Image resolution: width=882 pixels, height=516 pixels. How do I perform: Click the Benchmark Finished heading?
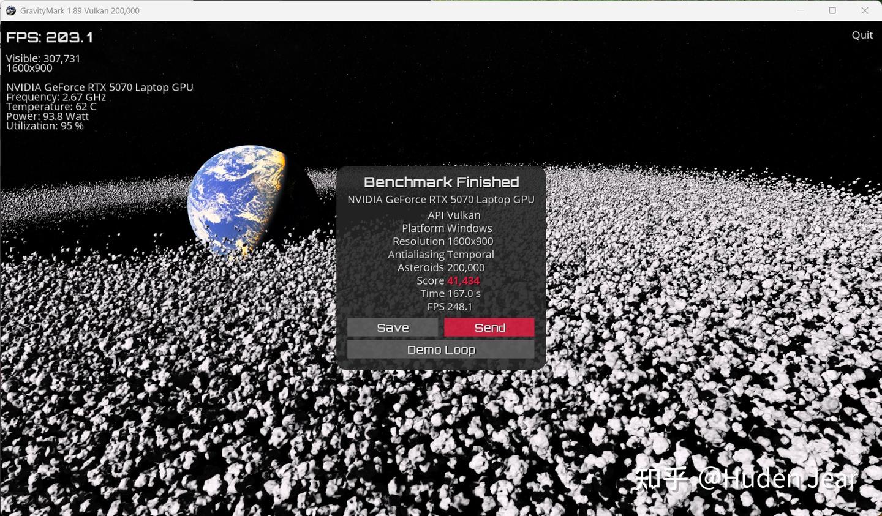441,182
